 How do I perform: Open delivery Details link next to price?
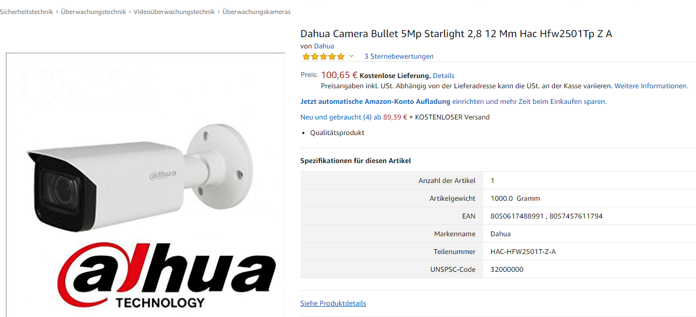pyautogui.click(x=443, y=76)
